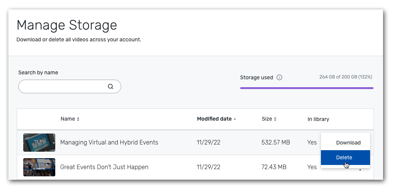The width and height of the screenshot is (396, 190).
Task: Click sort arrows next to Name header
Action: (78, 119)
